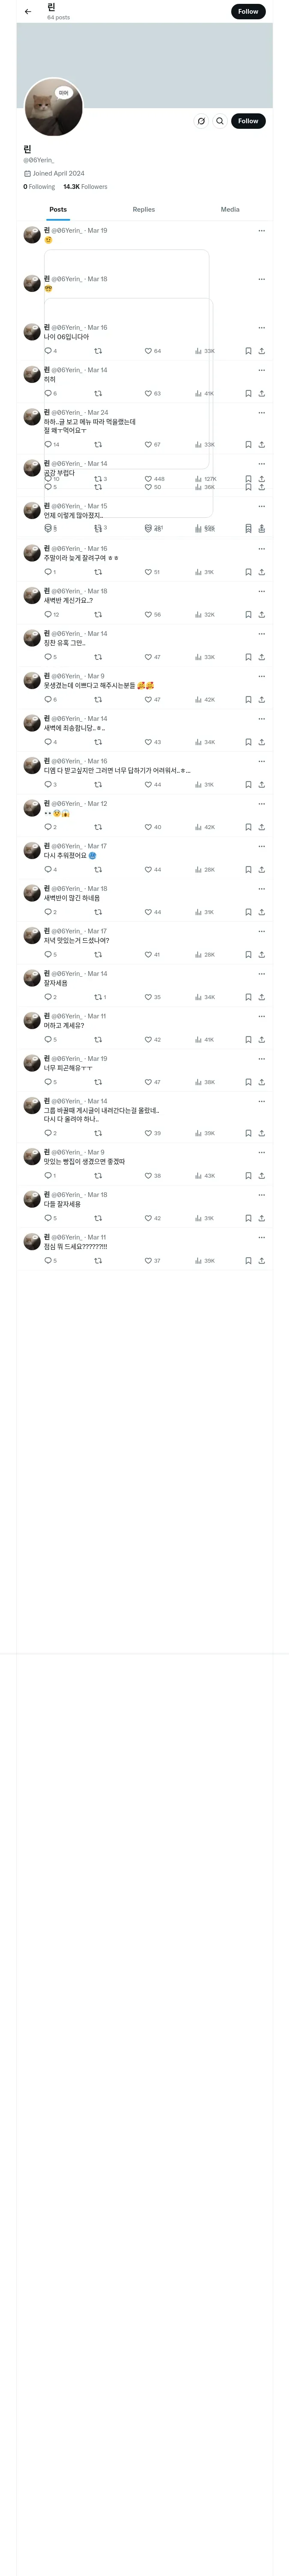Reply to '점심 뭐 드세요' post
The image size is (289, 2576).
48,1261
